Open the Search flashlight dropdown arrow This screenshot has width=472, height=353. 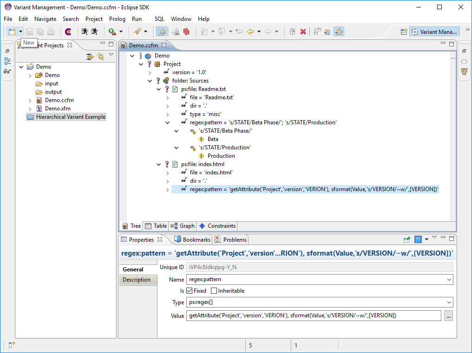point(146,32)
